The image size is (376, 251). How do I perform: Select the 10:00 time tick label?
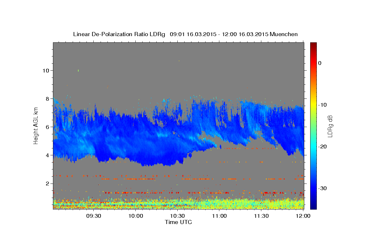pos(136,216)
